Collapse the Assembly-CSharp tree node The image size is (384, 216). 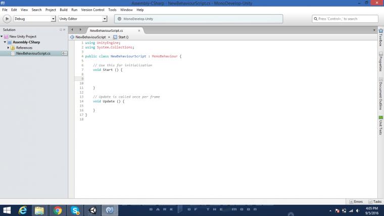[x=5, y=42]
